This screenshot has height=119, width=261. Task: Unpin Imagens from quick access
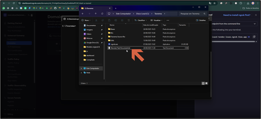(x=102, y=30)
